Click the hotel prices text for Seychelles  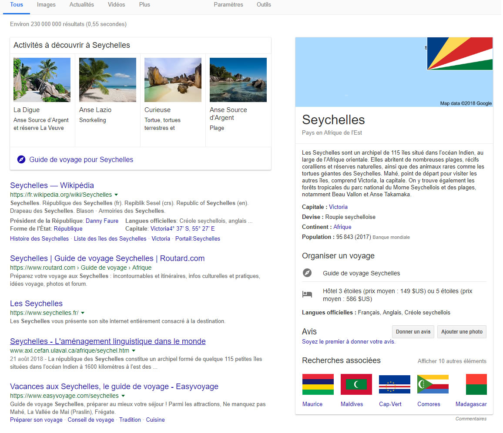pyautogui.click(x=397, y=295)
